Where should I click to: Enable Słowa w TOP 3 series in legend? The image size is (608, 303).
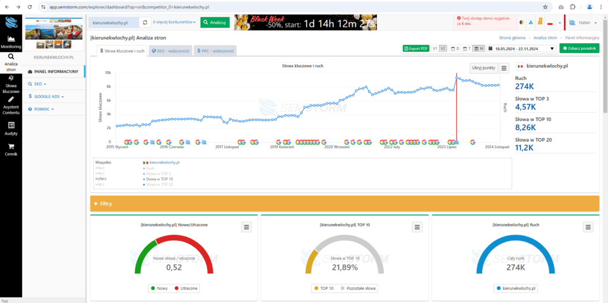click(x=157, y=174)
